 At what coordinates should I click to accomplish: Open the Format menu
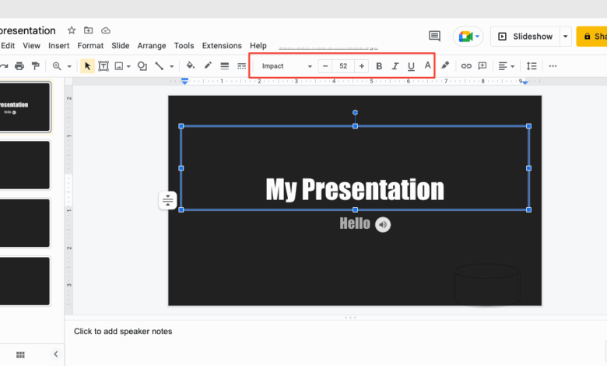90,46
